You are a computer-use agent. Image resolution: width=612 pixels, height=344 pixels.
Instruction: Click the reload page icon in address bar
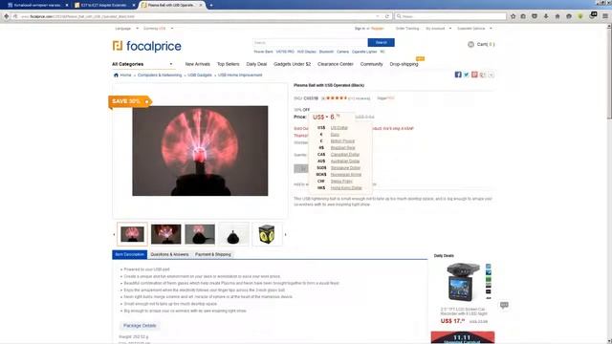coord(386,16)
